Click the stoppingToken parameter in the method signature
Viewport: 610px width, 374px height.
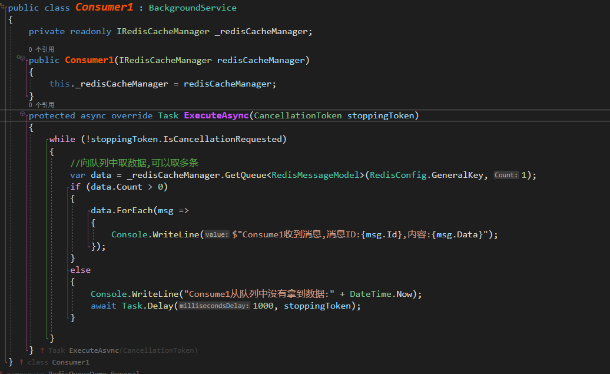pyautogui.click(x=380, y=115)
